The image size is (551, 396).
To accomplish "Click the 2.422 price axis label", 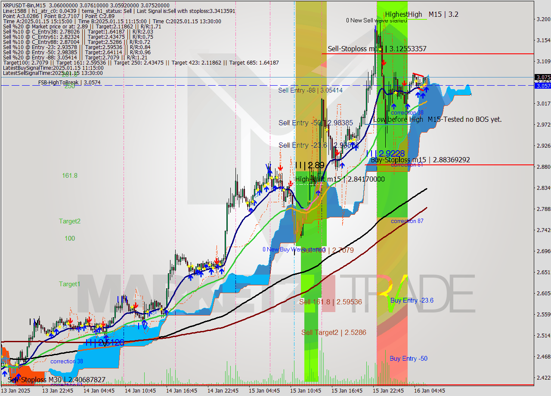I will 543,377.
